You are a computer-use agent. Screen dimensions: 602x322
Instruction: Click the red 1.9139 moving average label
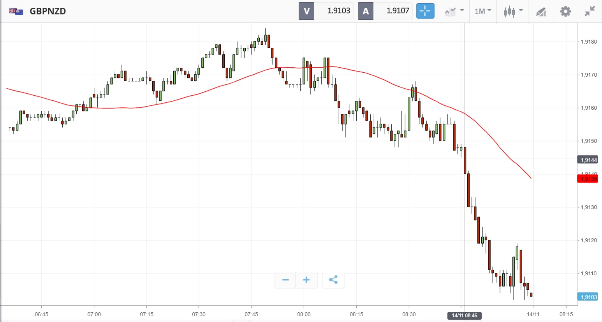pos(588,179)
